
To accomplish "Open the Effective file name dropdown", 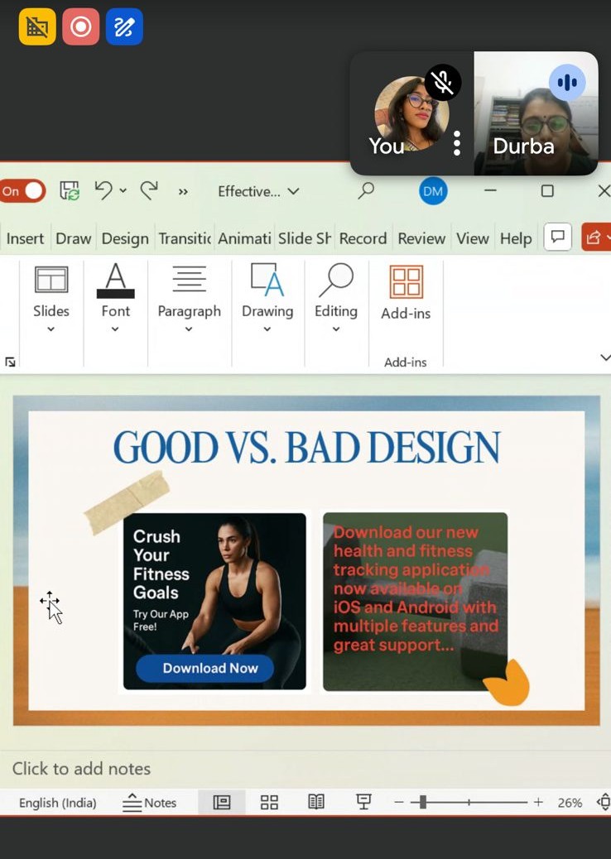I will point(258,191).
